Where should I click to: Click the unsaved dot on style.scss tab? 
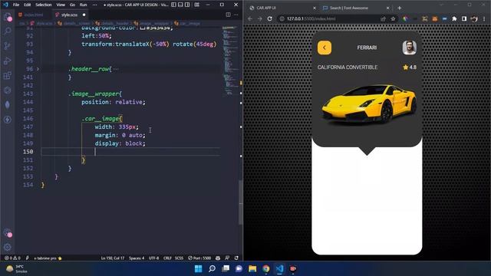[84, 15]
